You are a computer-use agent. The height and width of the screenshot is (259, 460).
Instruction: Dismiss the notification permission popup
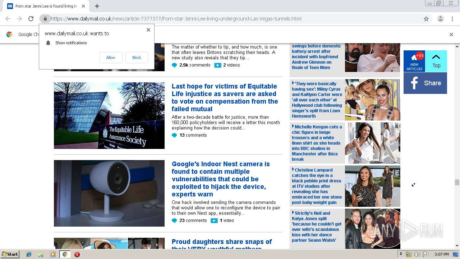[148, 30]
